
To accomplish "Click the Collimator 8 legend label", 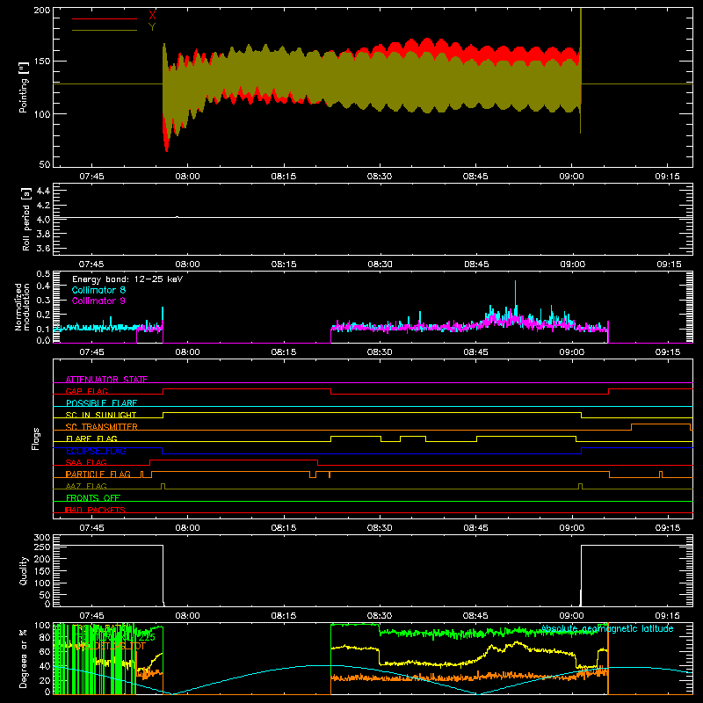I will (x=98, y=290).
